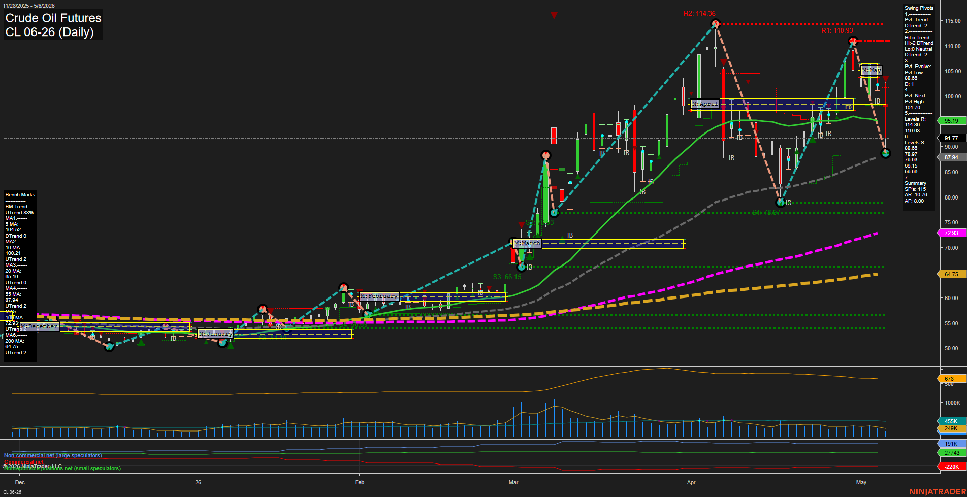Click the R2: 114.36 swing pivot marker

pos(715,24)
